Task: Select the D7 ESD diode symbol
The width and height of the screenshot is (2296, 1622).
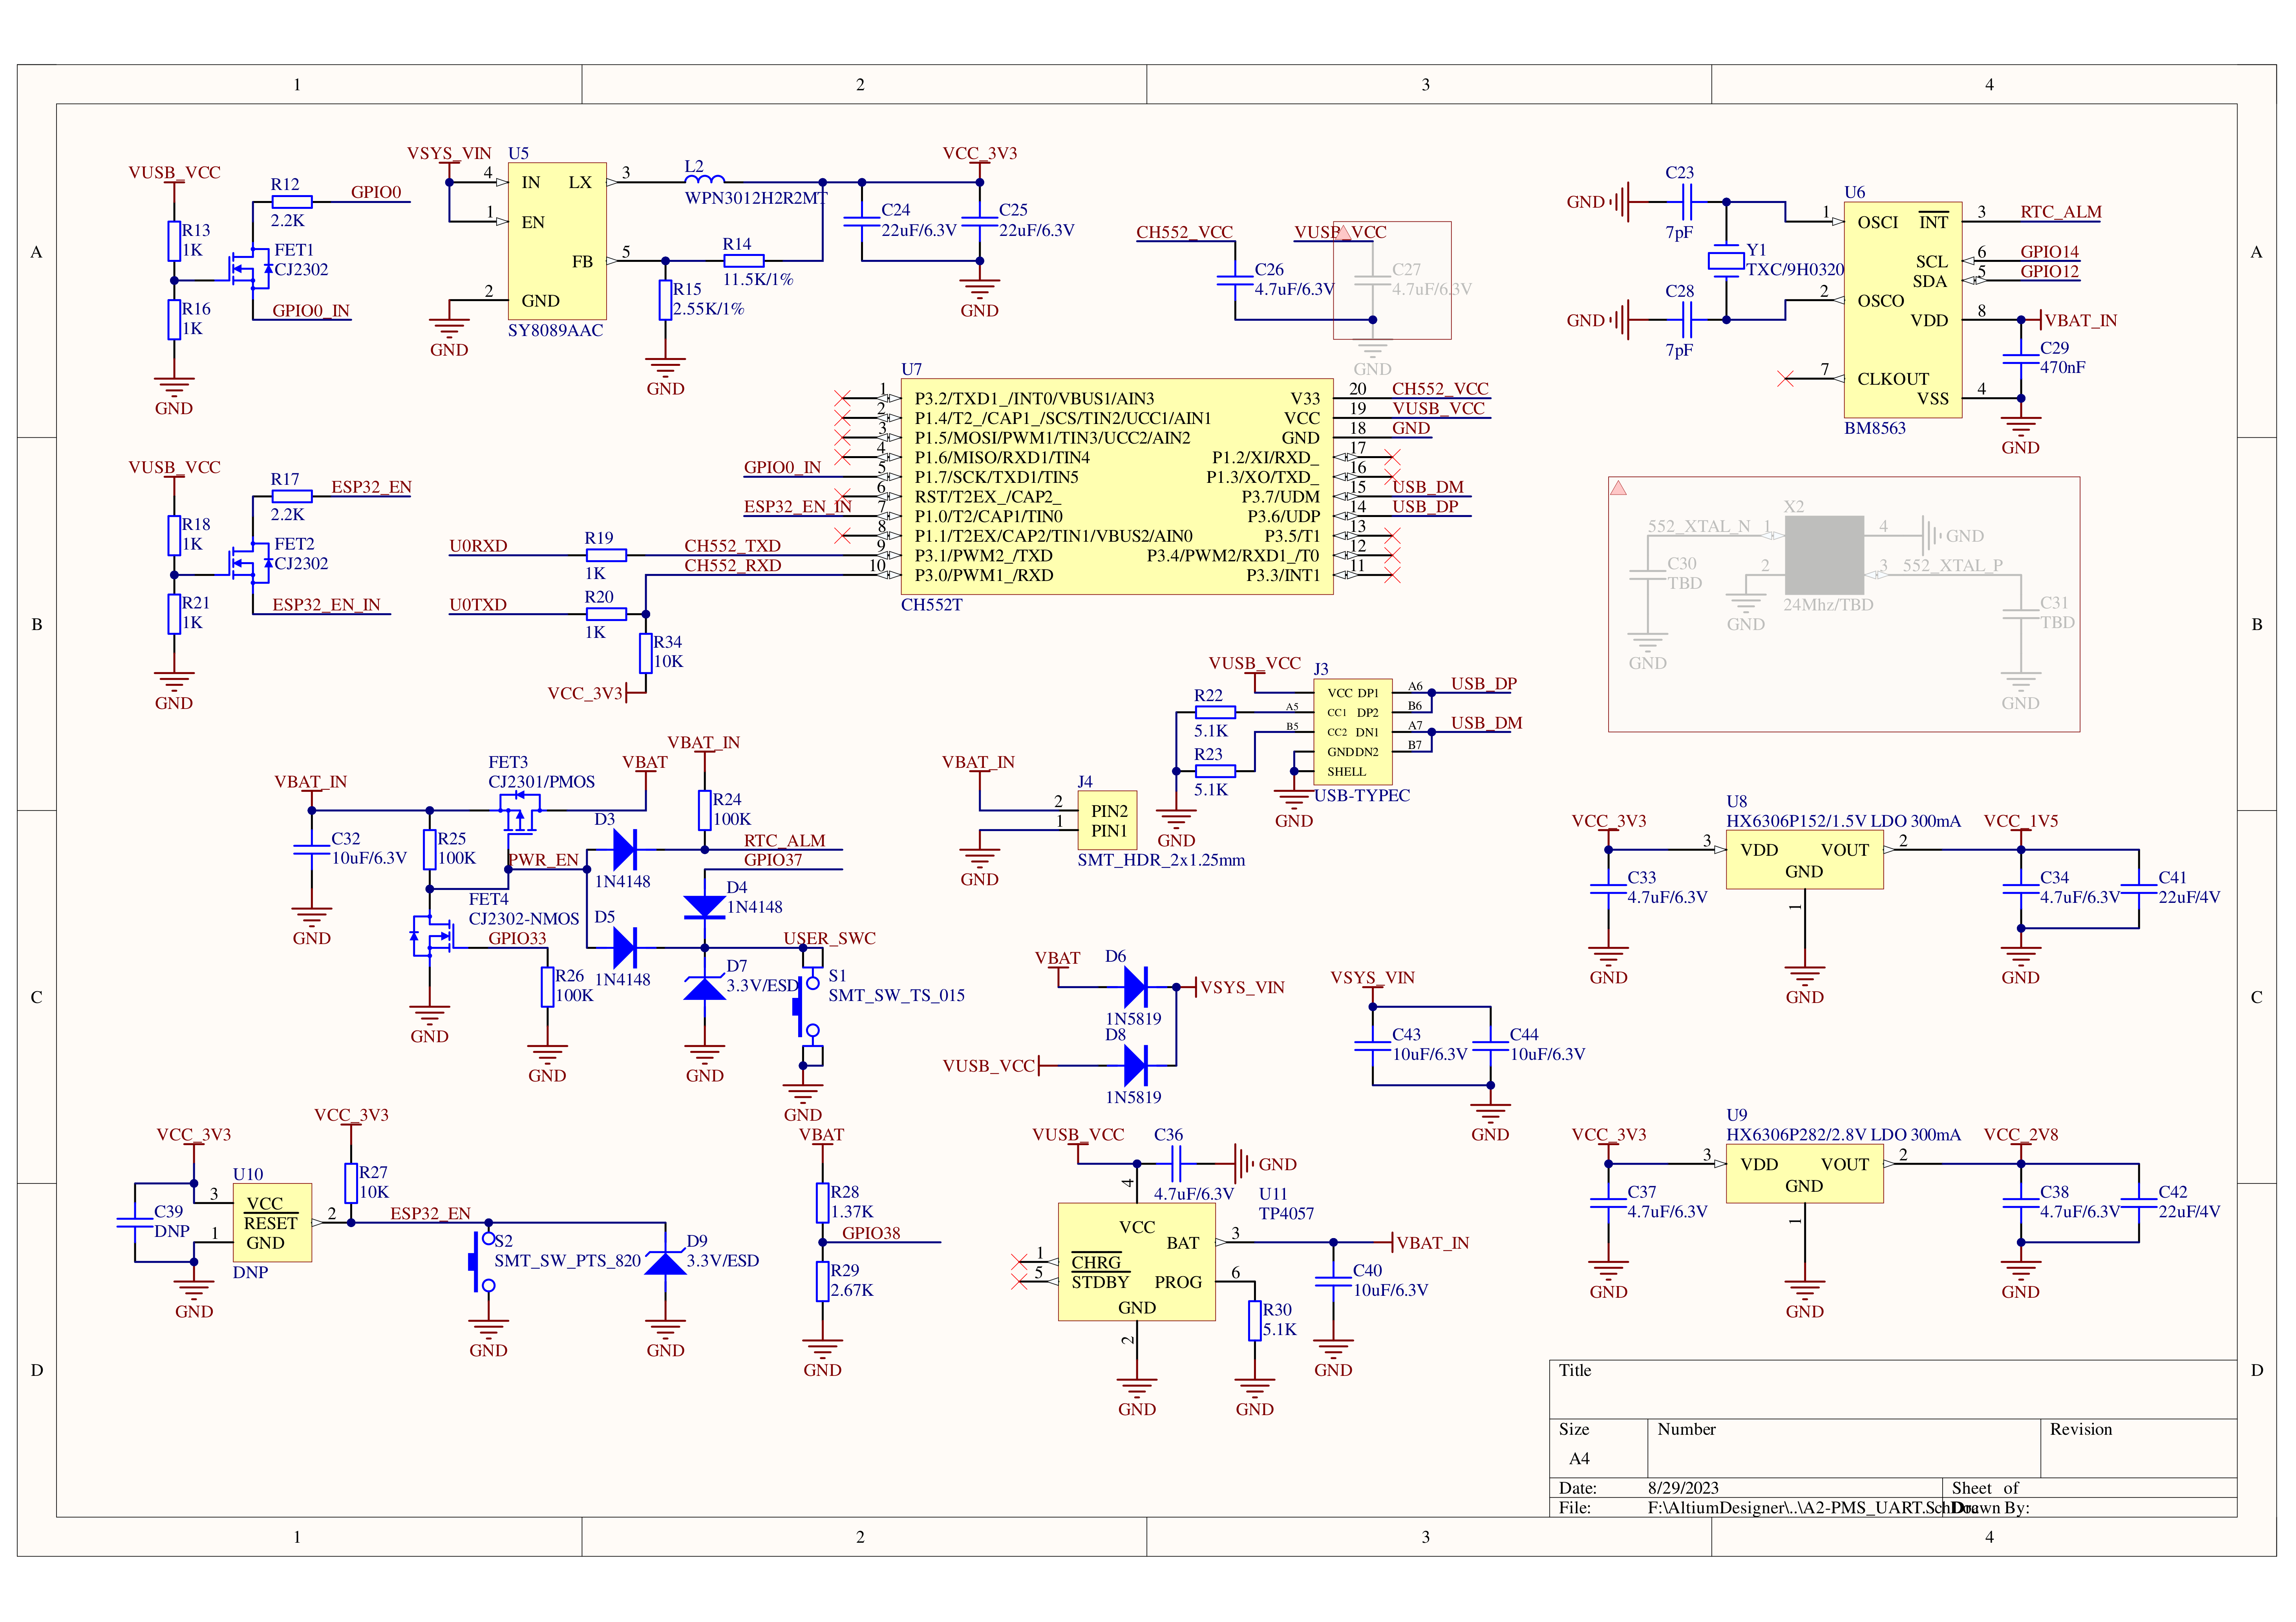Action: (705, 988)
